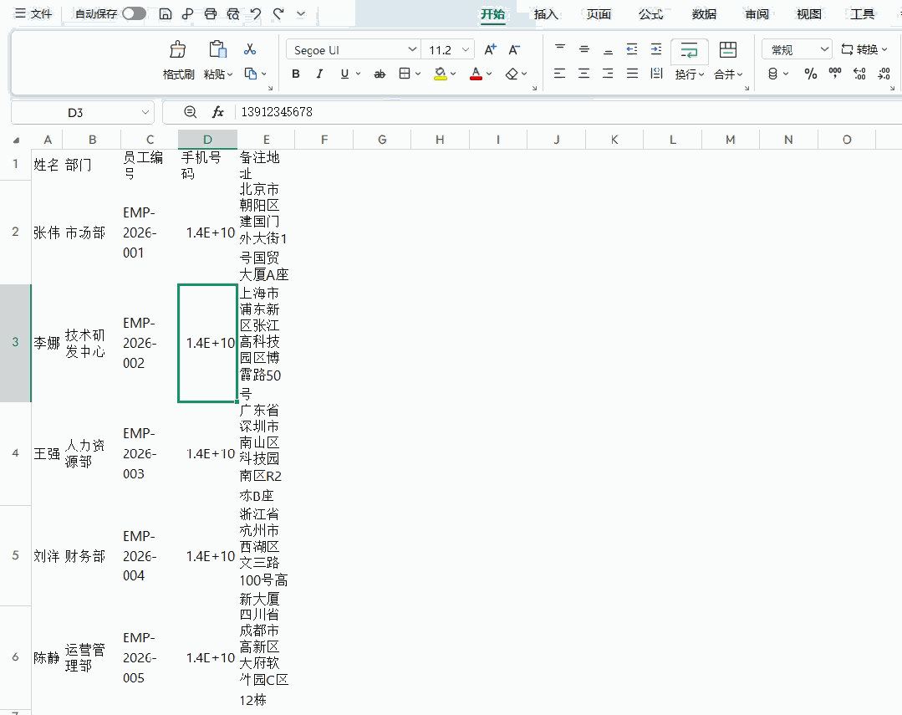Click the formula bar value 13912345678

coord(277,112)
